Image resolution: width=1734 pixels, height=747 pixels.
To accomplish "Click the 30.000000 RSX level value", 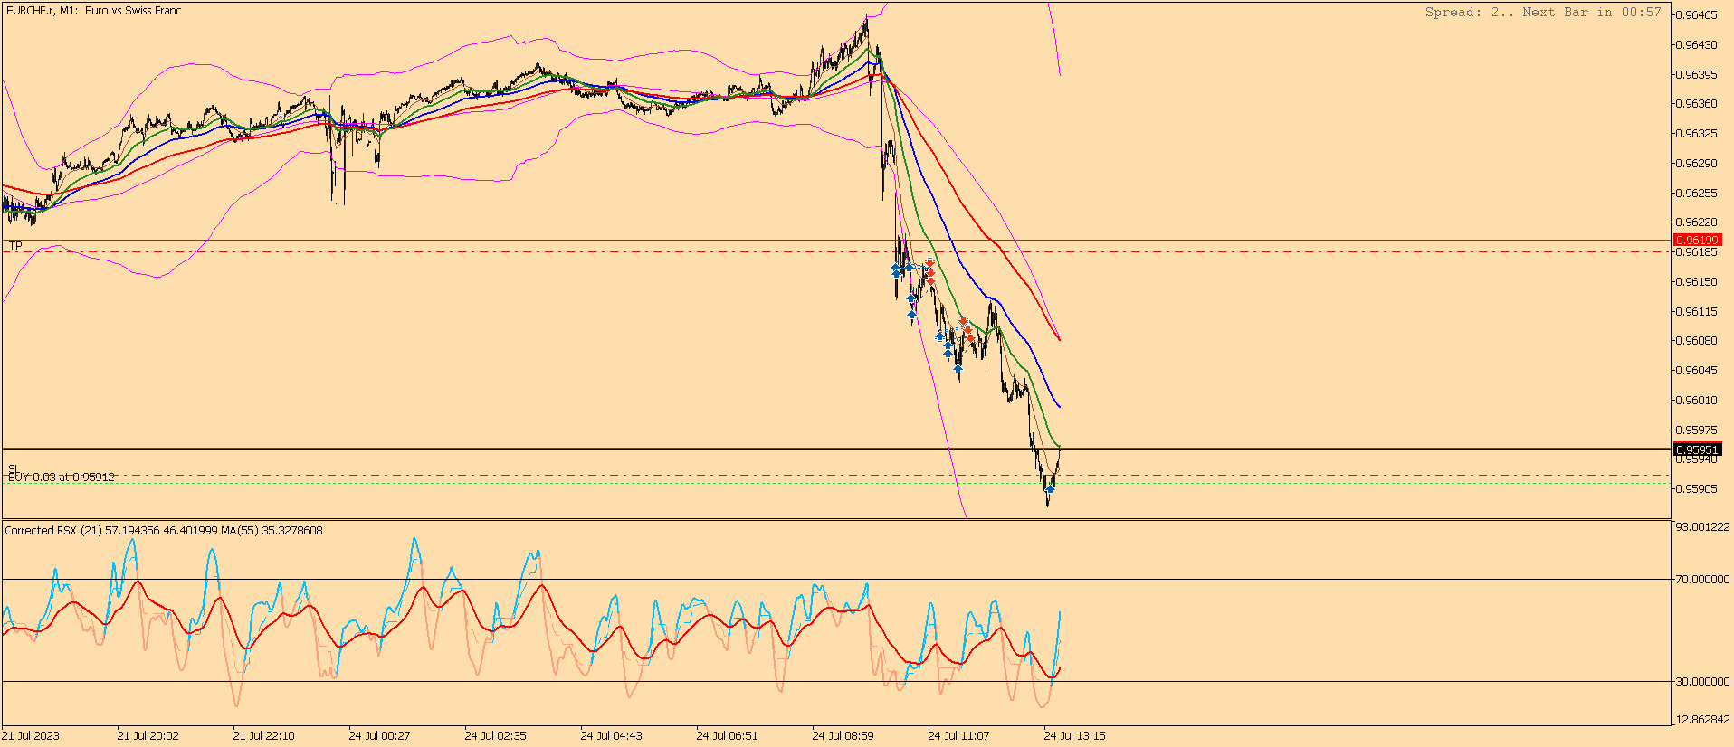I will coord(1702,681).
